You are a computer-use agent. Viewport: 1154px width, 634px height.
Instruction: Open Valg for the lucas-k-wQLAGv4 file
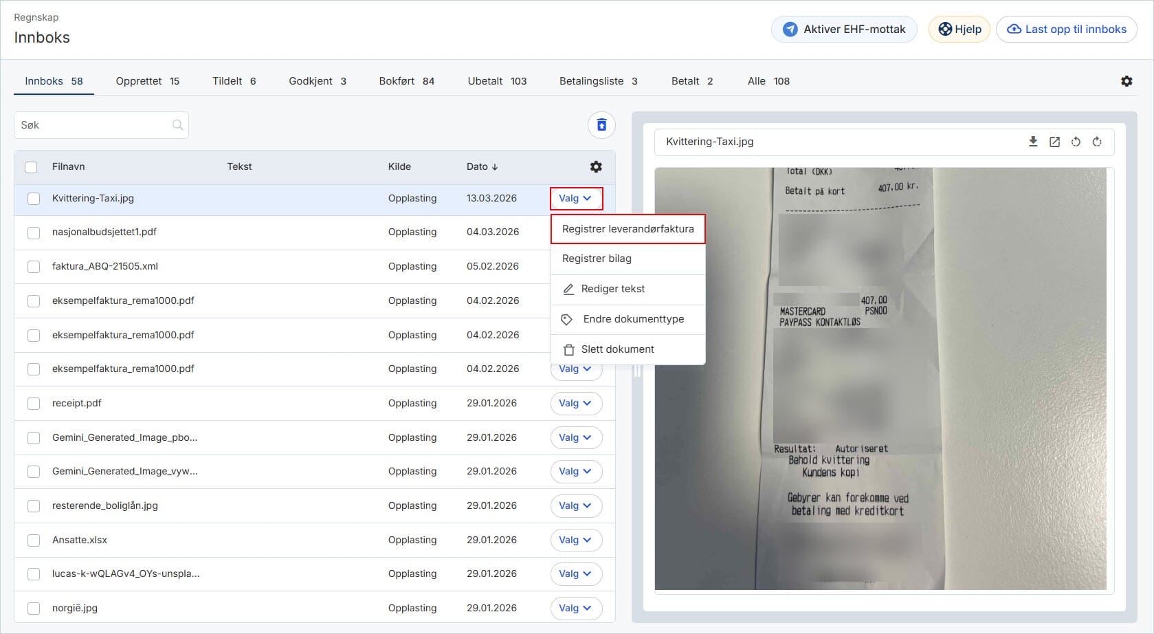pos(576,573)
